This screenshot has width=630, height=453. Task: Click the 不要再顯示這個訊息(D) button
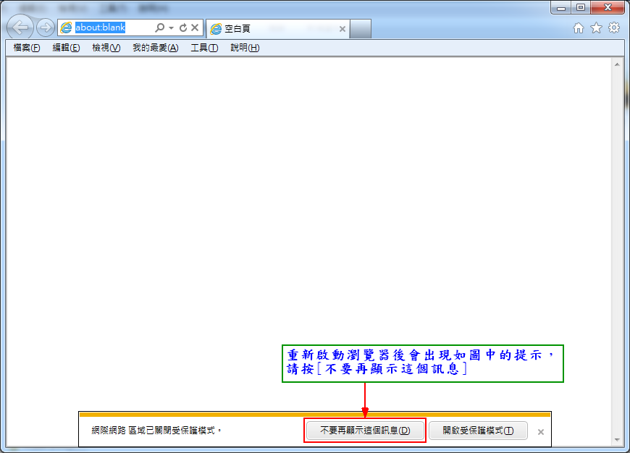point(365,431)
